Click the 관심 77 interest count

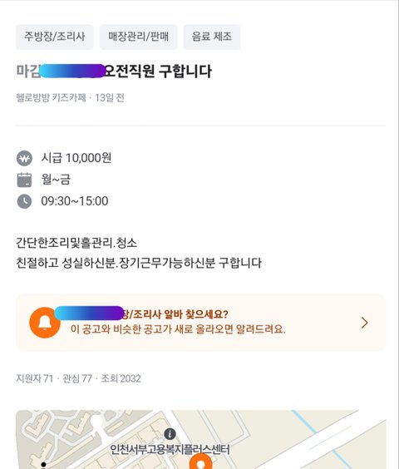point(77,378)
